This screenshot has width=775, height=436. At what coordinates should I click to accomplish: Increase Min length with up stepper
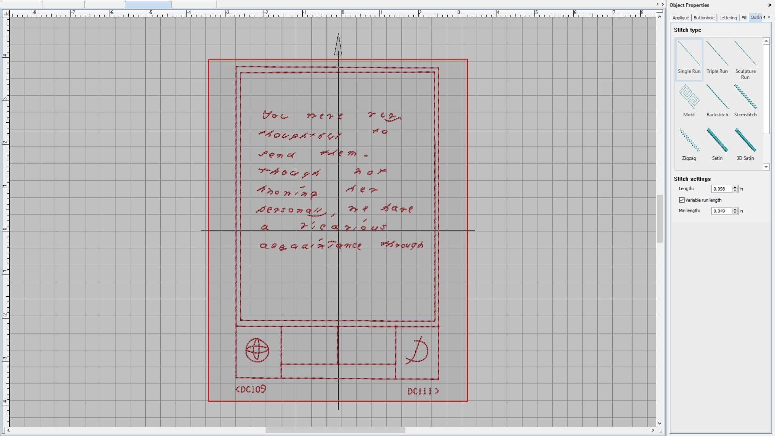click(735, 209)
